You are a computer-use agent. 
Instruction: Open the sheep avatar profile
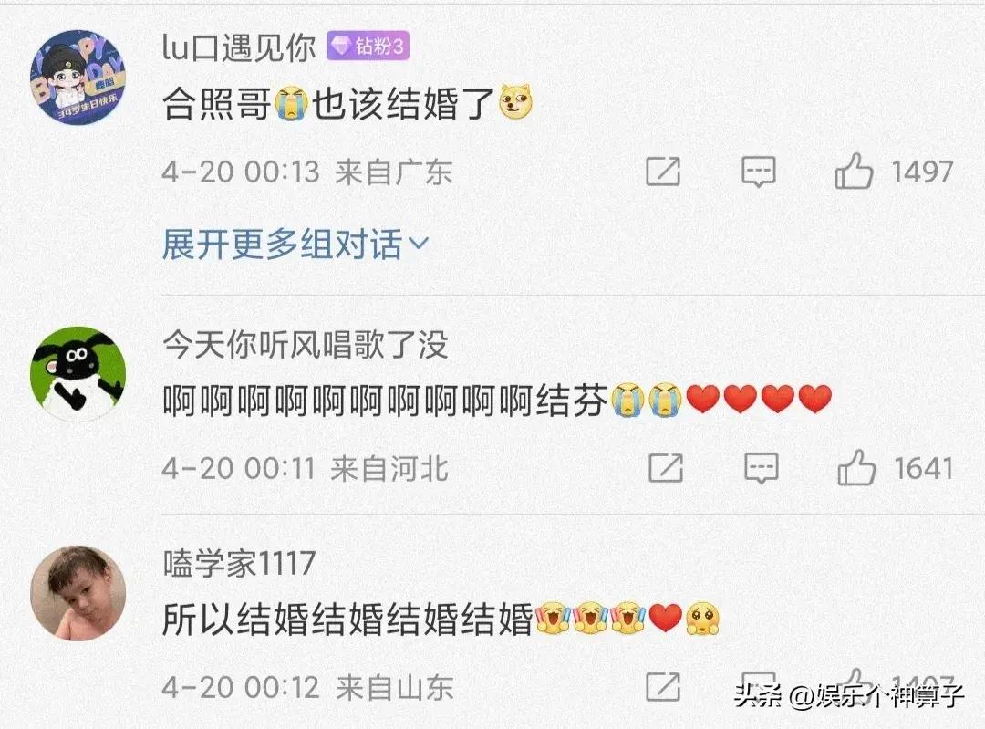78,373
